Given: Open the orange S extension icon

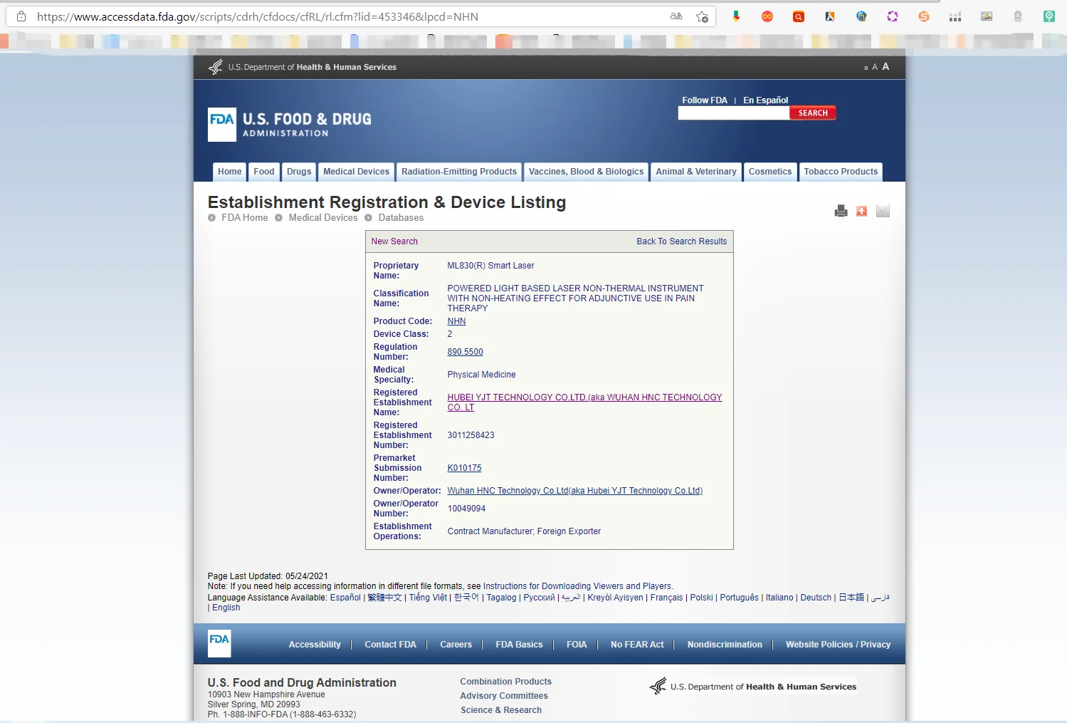Looking at the screenshot, I should [924, 16].
